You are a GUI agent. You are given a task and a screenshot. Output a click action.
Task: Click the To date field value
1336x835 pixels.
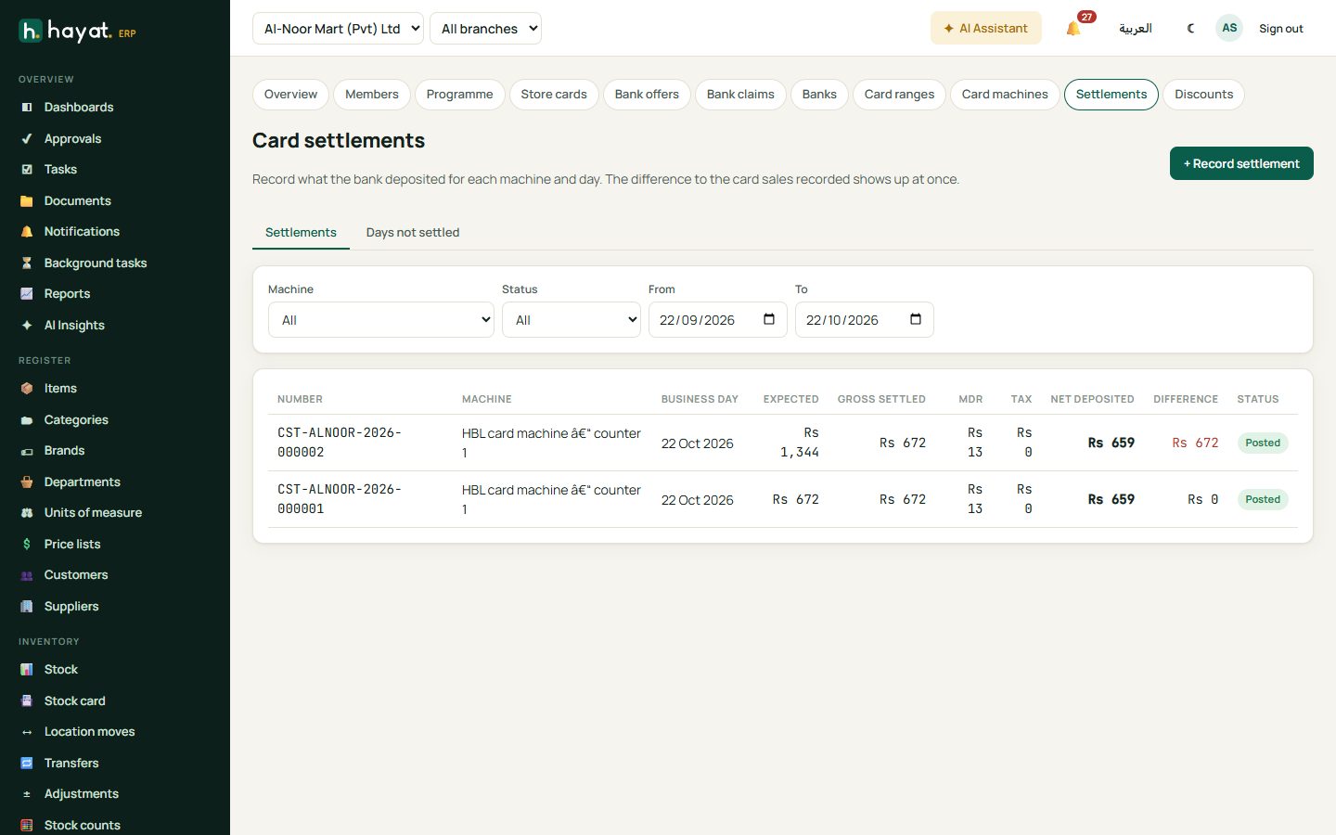pyautogui.click(x=842, y=320)
